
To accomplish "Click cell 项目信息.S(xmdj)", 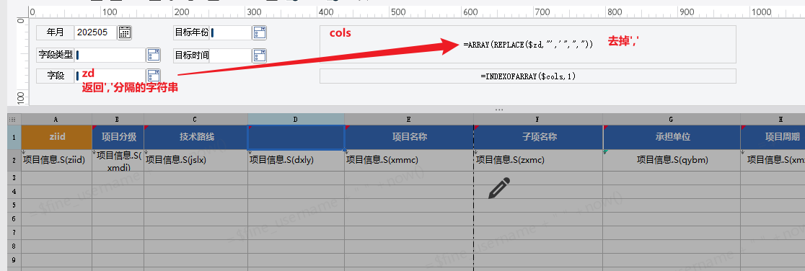I will pyautogui.click(x=118, y=160).
